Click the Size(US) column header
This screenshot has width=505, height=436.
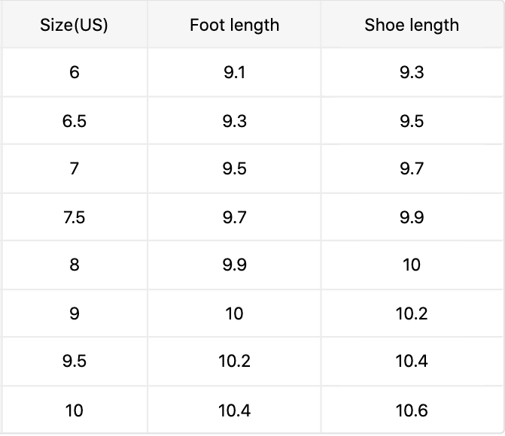pos(74,25)
